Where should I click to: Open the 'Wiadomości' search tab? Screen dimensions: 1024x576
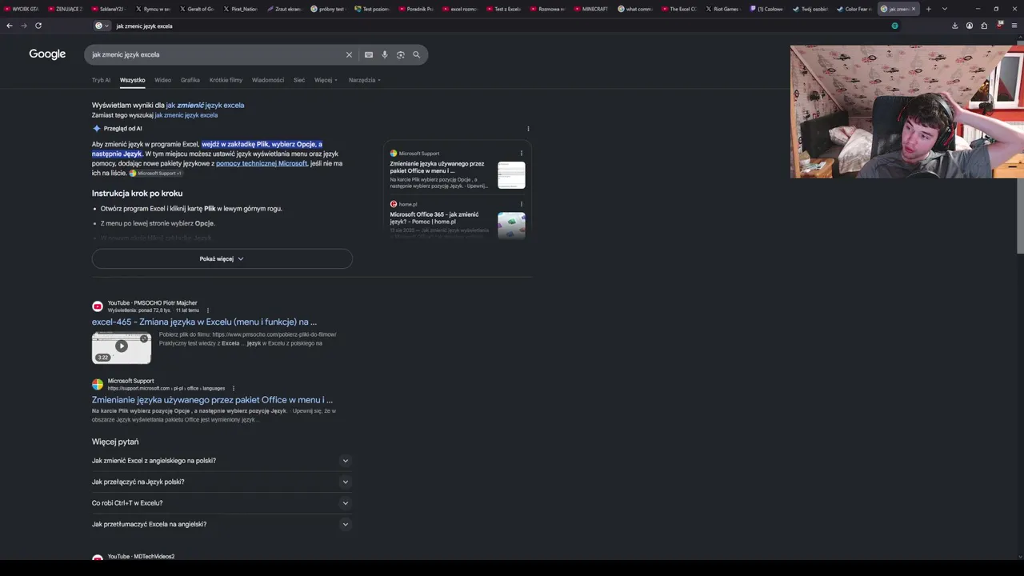(268, 80)
